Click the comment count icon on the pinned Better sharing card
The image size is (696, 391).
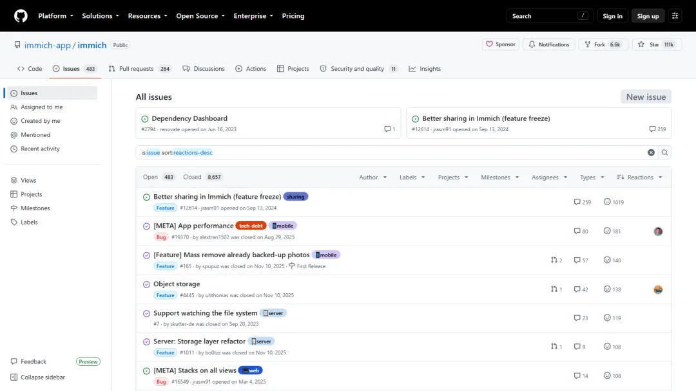652,129
